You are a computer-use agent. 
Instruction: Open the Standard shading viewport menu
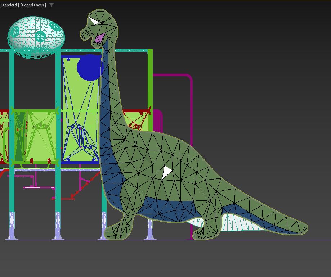coord(9,5)
